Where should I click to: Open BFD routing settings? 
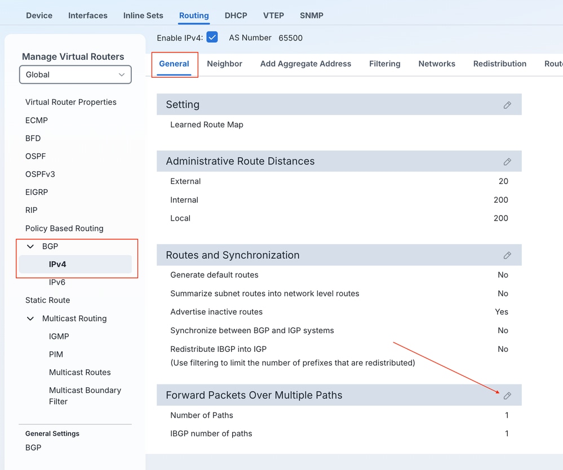tap(33, 138)
